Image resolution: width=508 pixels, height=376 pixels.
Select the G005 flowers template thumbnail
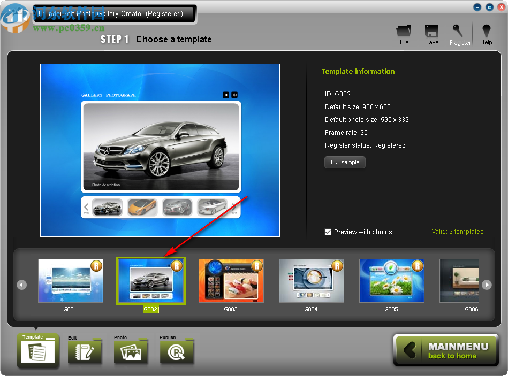[x=391, y=280]
